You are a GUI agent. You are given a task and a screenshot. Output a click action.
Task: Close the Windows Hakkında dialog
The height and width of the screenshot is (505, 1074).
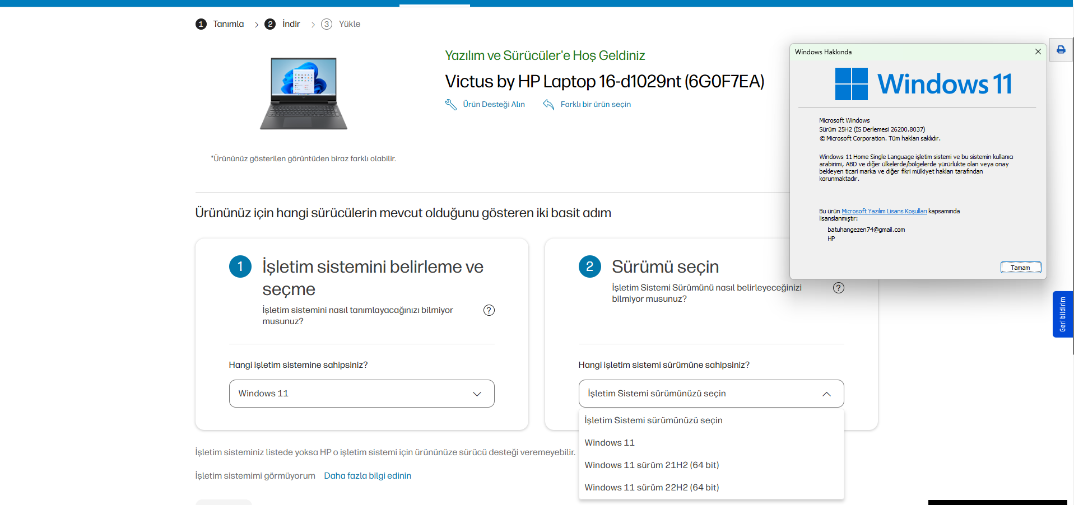point(1038,52)
